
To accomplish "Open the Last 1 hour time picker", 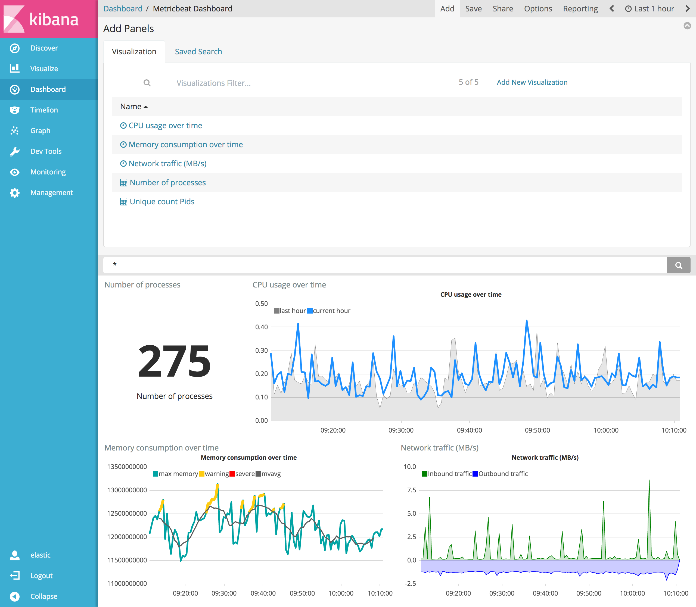I will click(x=650, y=9).
